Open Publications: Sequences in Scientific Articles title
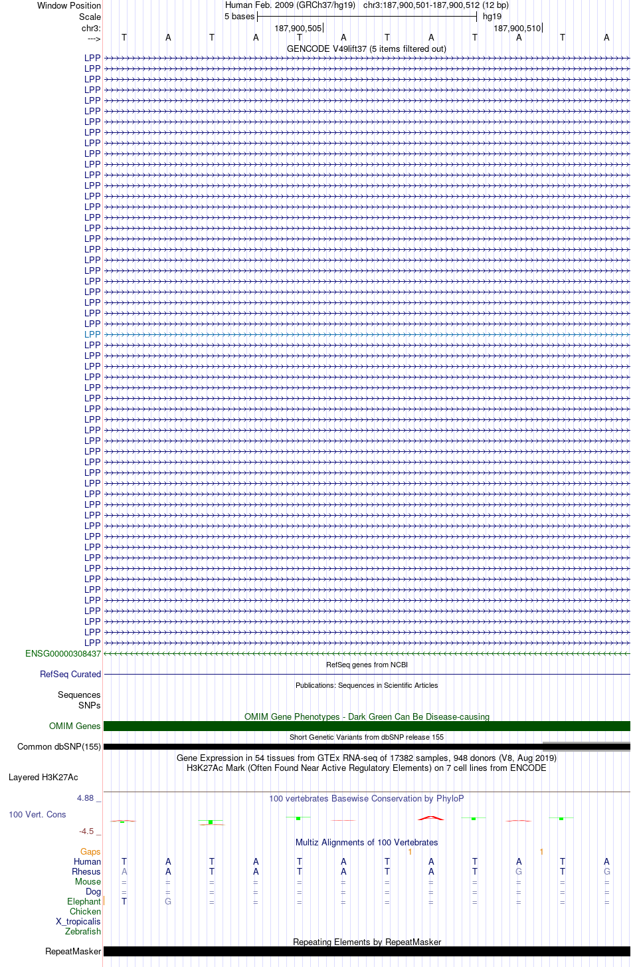Screen dimensions: 631x967 click(367, 685)
